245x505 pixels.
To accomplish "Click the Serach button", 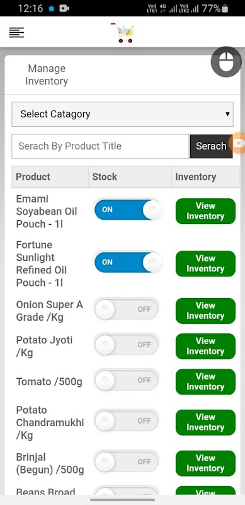I will click(x=211, y=146).
